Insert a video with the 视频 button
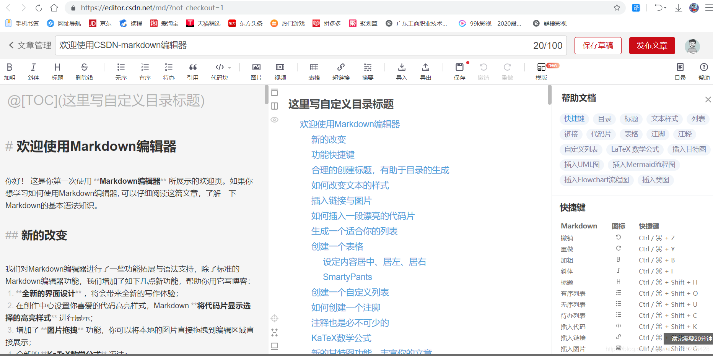713x356 pixels. point(280,71)
